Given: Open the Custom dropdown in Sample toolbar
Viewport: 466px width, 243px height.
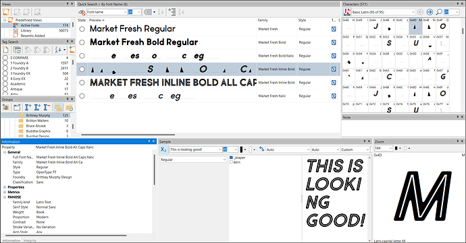Looking at the screenshot, I should 367,149.
